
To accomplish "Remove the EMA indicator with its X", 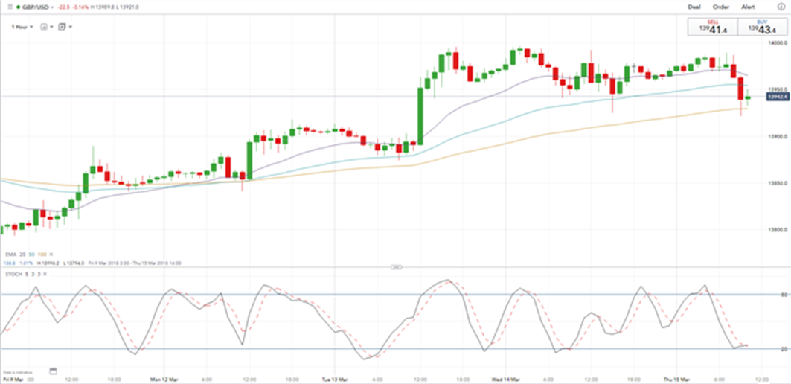I will pos(51,255).
